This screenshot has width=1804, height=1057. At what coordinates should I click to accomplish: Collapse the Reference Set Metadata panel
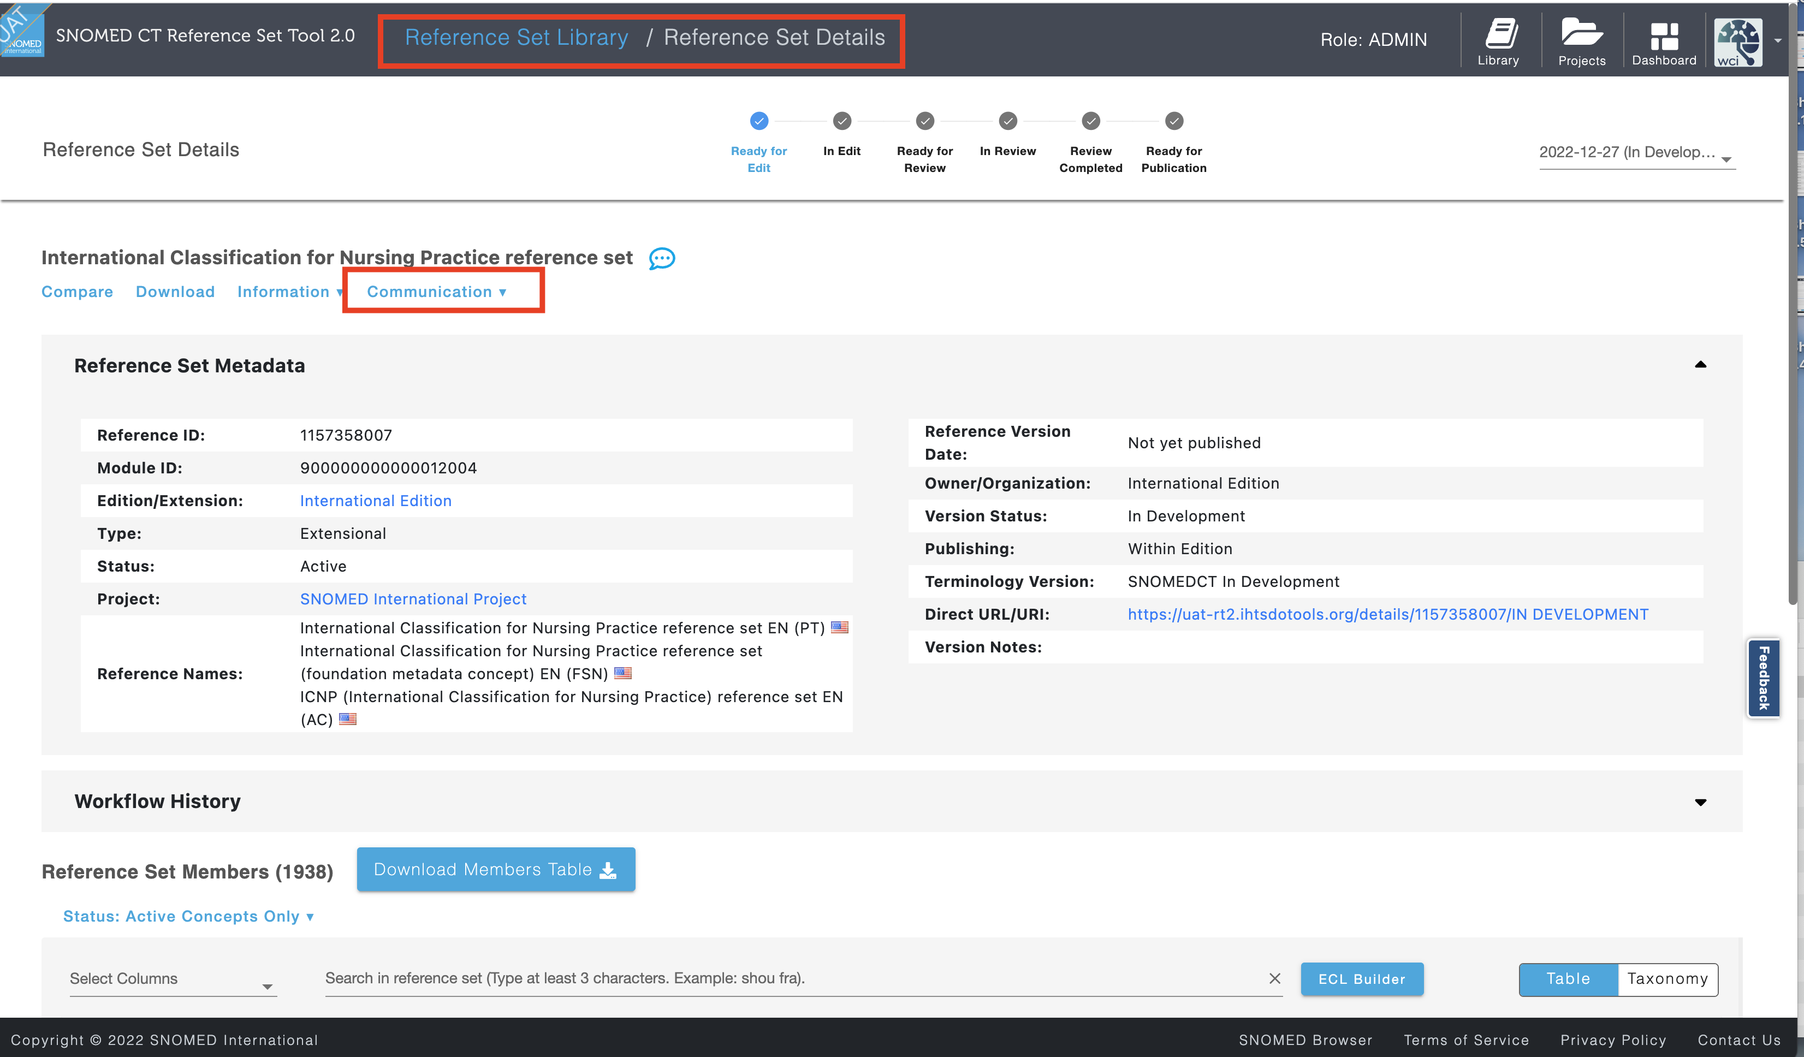click(x=1700, y=365)
